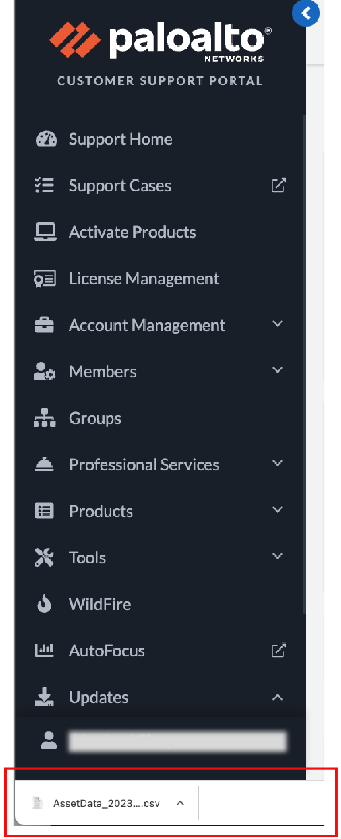Open the Products menu item
This screenshot has width=341, height=839.
pos(101,511)
